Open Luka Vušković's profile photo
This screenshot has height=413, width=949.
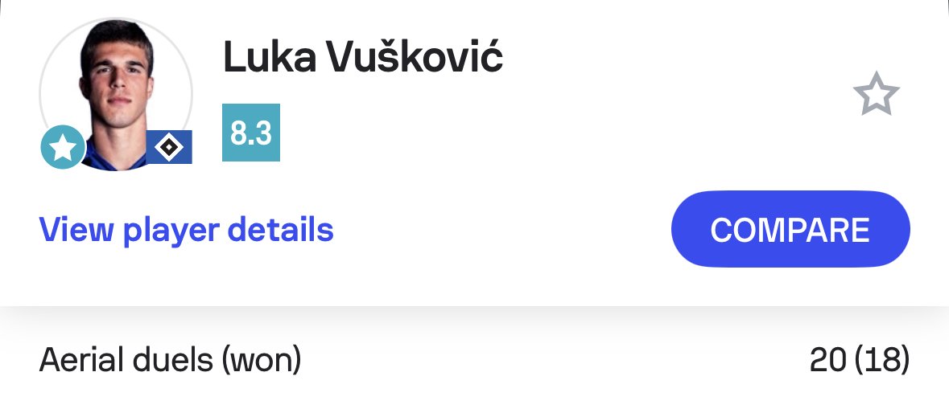pyautogui.click(x=115, y=92)
